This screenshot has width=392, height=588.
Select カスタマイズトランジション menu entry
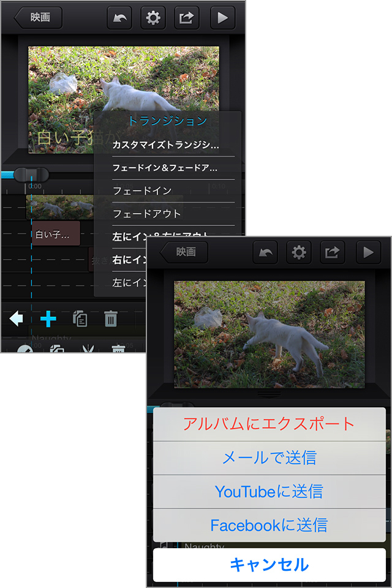click(165, 145)
